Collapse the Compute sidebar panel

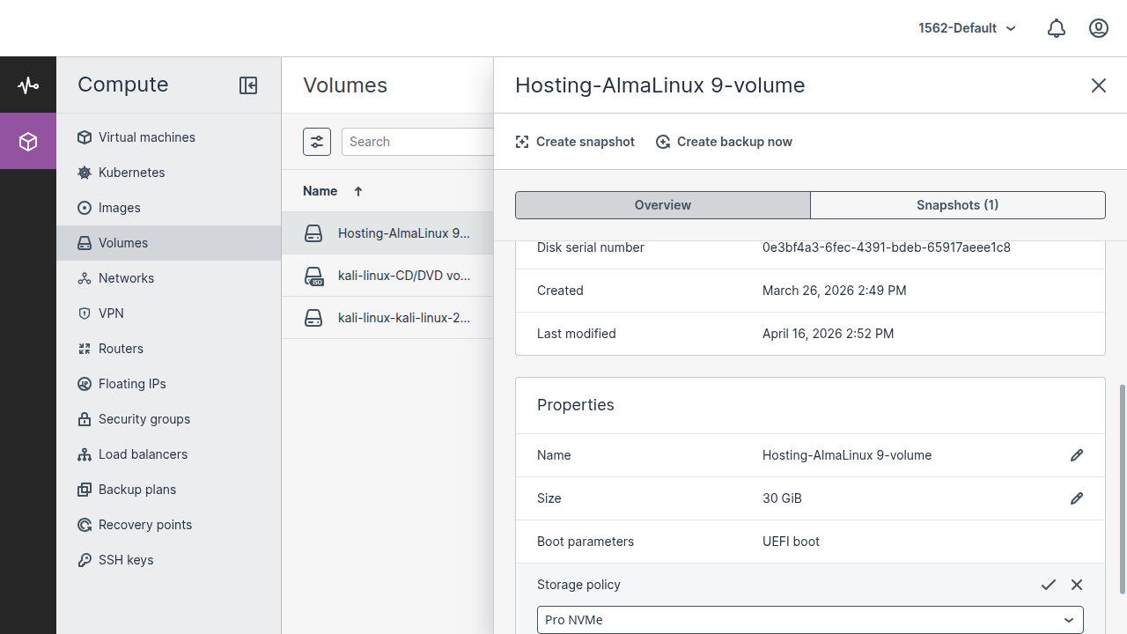248,85
